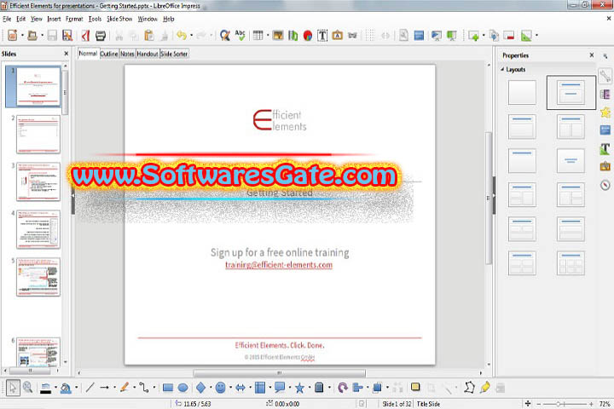Open the sidebar Navigator compass icon
The height and width of the screenshot is (409, 614).
(605, 185)
